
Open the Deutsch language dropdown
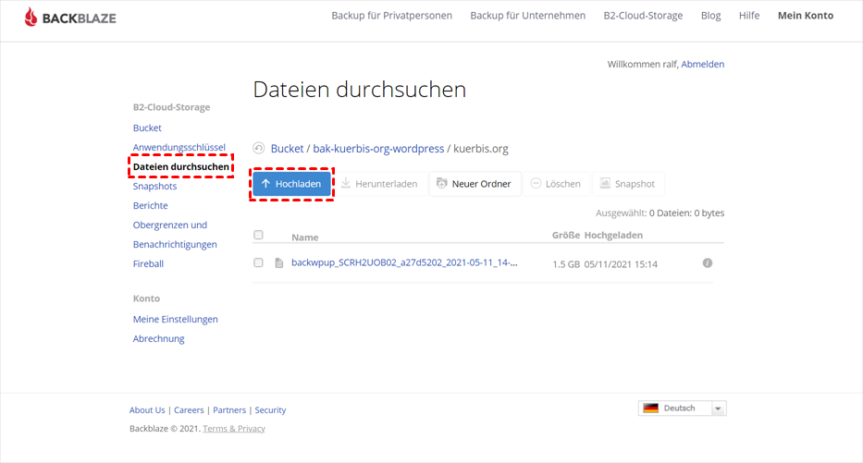[682, 408]
